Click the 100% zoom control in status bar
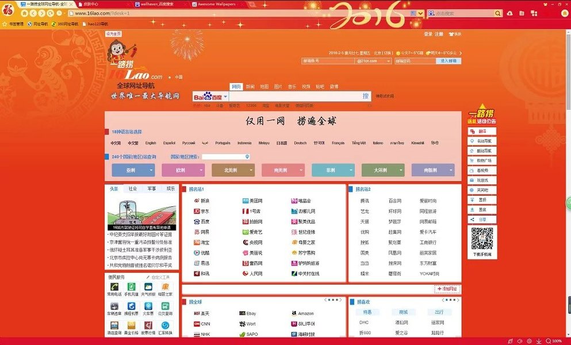Screen dimensions: 571x345 pos(554,341)
